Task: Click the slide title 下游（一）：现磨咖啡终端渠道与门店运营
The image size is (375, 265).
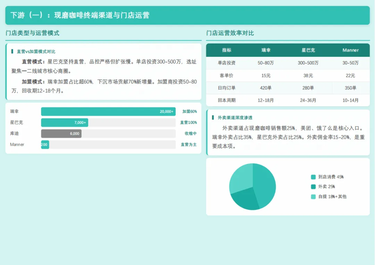Action: click(80, 15)
